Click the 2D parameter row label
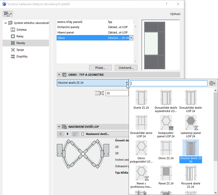This screenshot has height=195, width=218. point(117,147)
